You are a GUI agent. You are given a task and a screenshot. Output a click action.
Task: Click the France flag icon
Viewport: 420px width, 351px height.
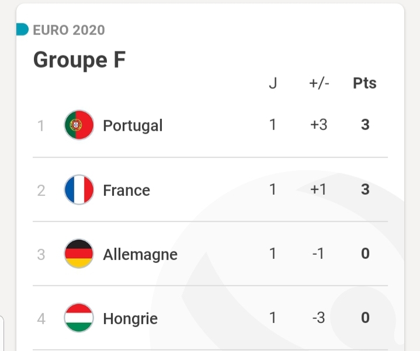coord(79,189)
